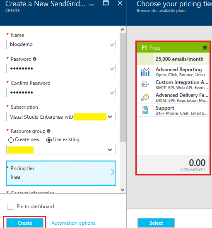Close the Create SendGrid blade
Screen dimensions: 212x228
click(x=120, y=3)
